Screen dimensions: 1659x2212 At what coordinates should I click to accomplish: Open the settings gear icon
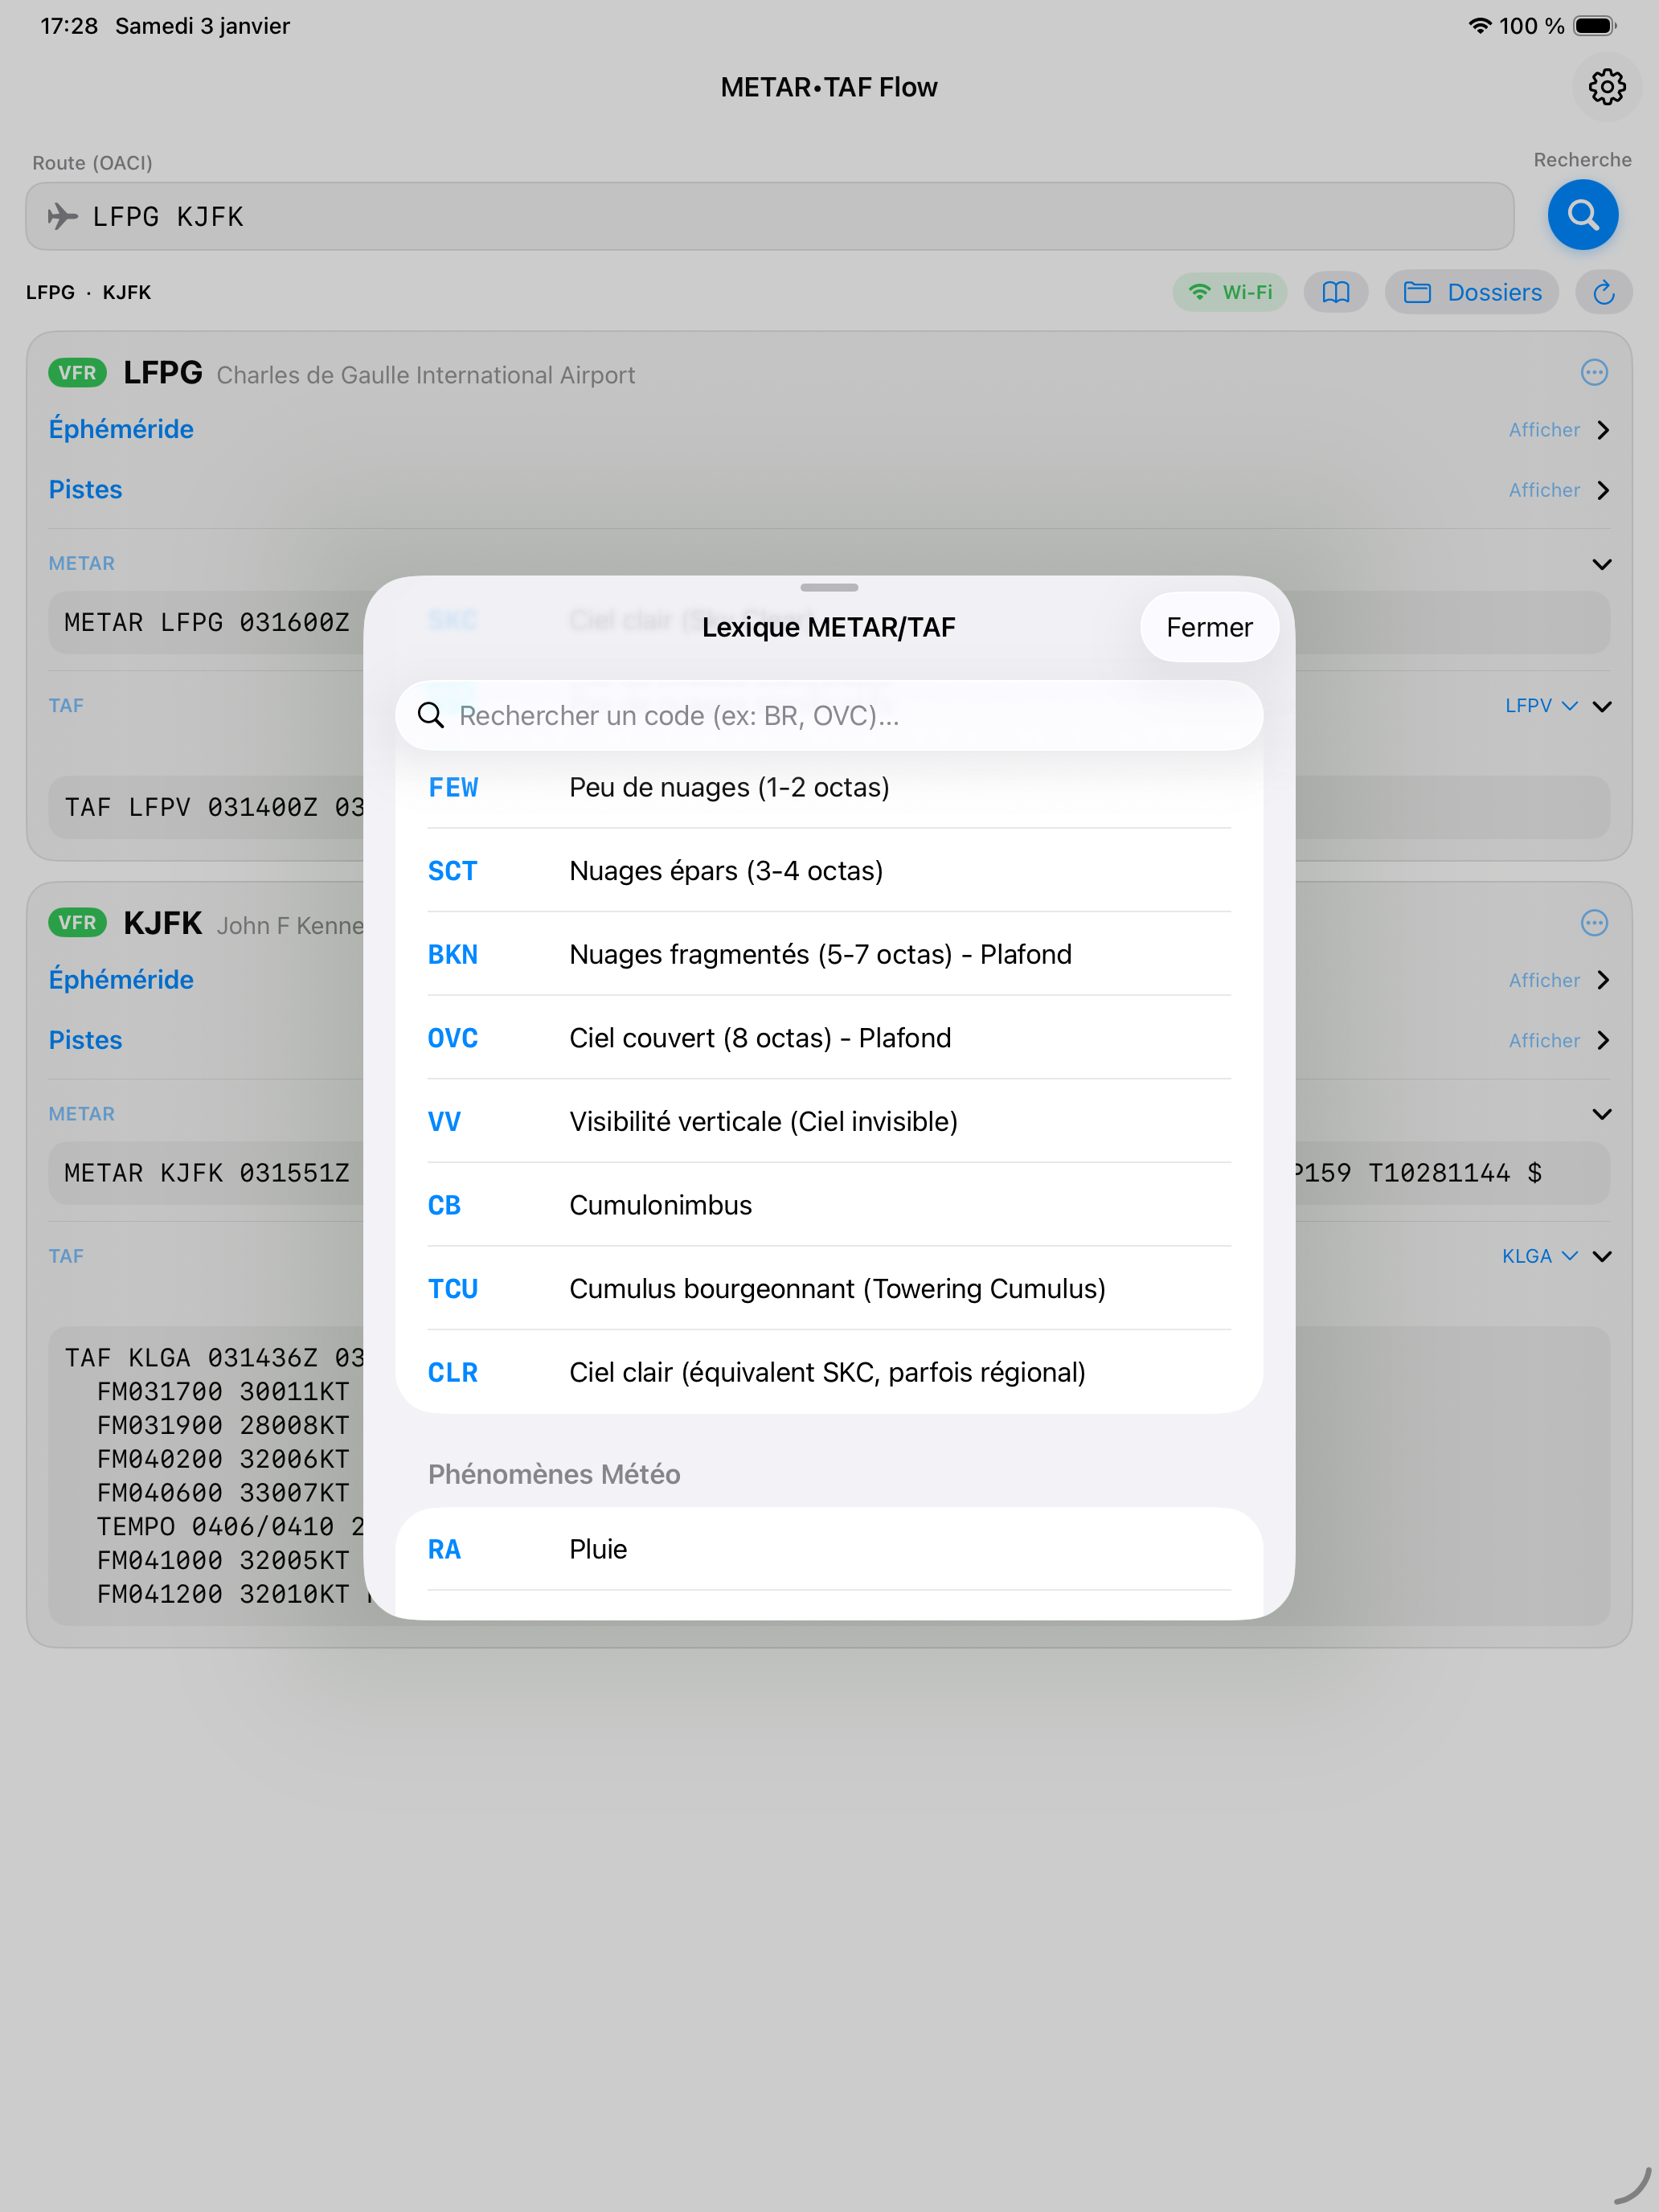pyautogui.click(x=1606, y=87)
